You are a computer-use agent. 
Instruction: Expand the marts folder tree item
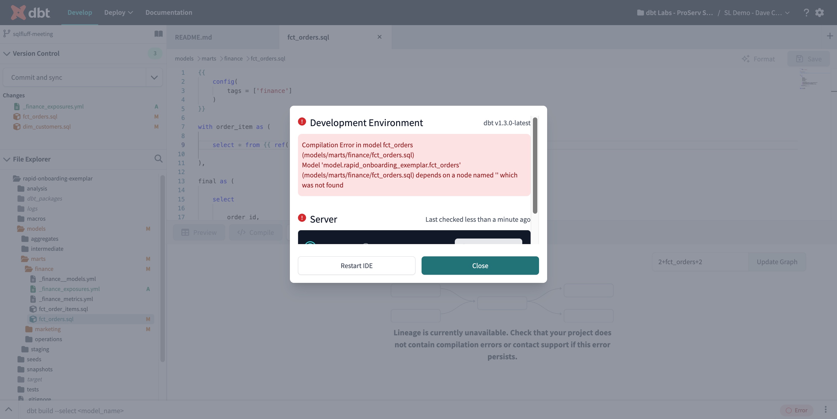point(38,259)
